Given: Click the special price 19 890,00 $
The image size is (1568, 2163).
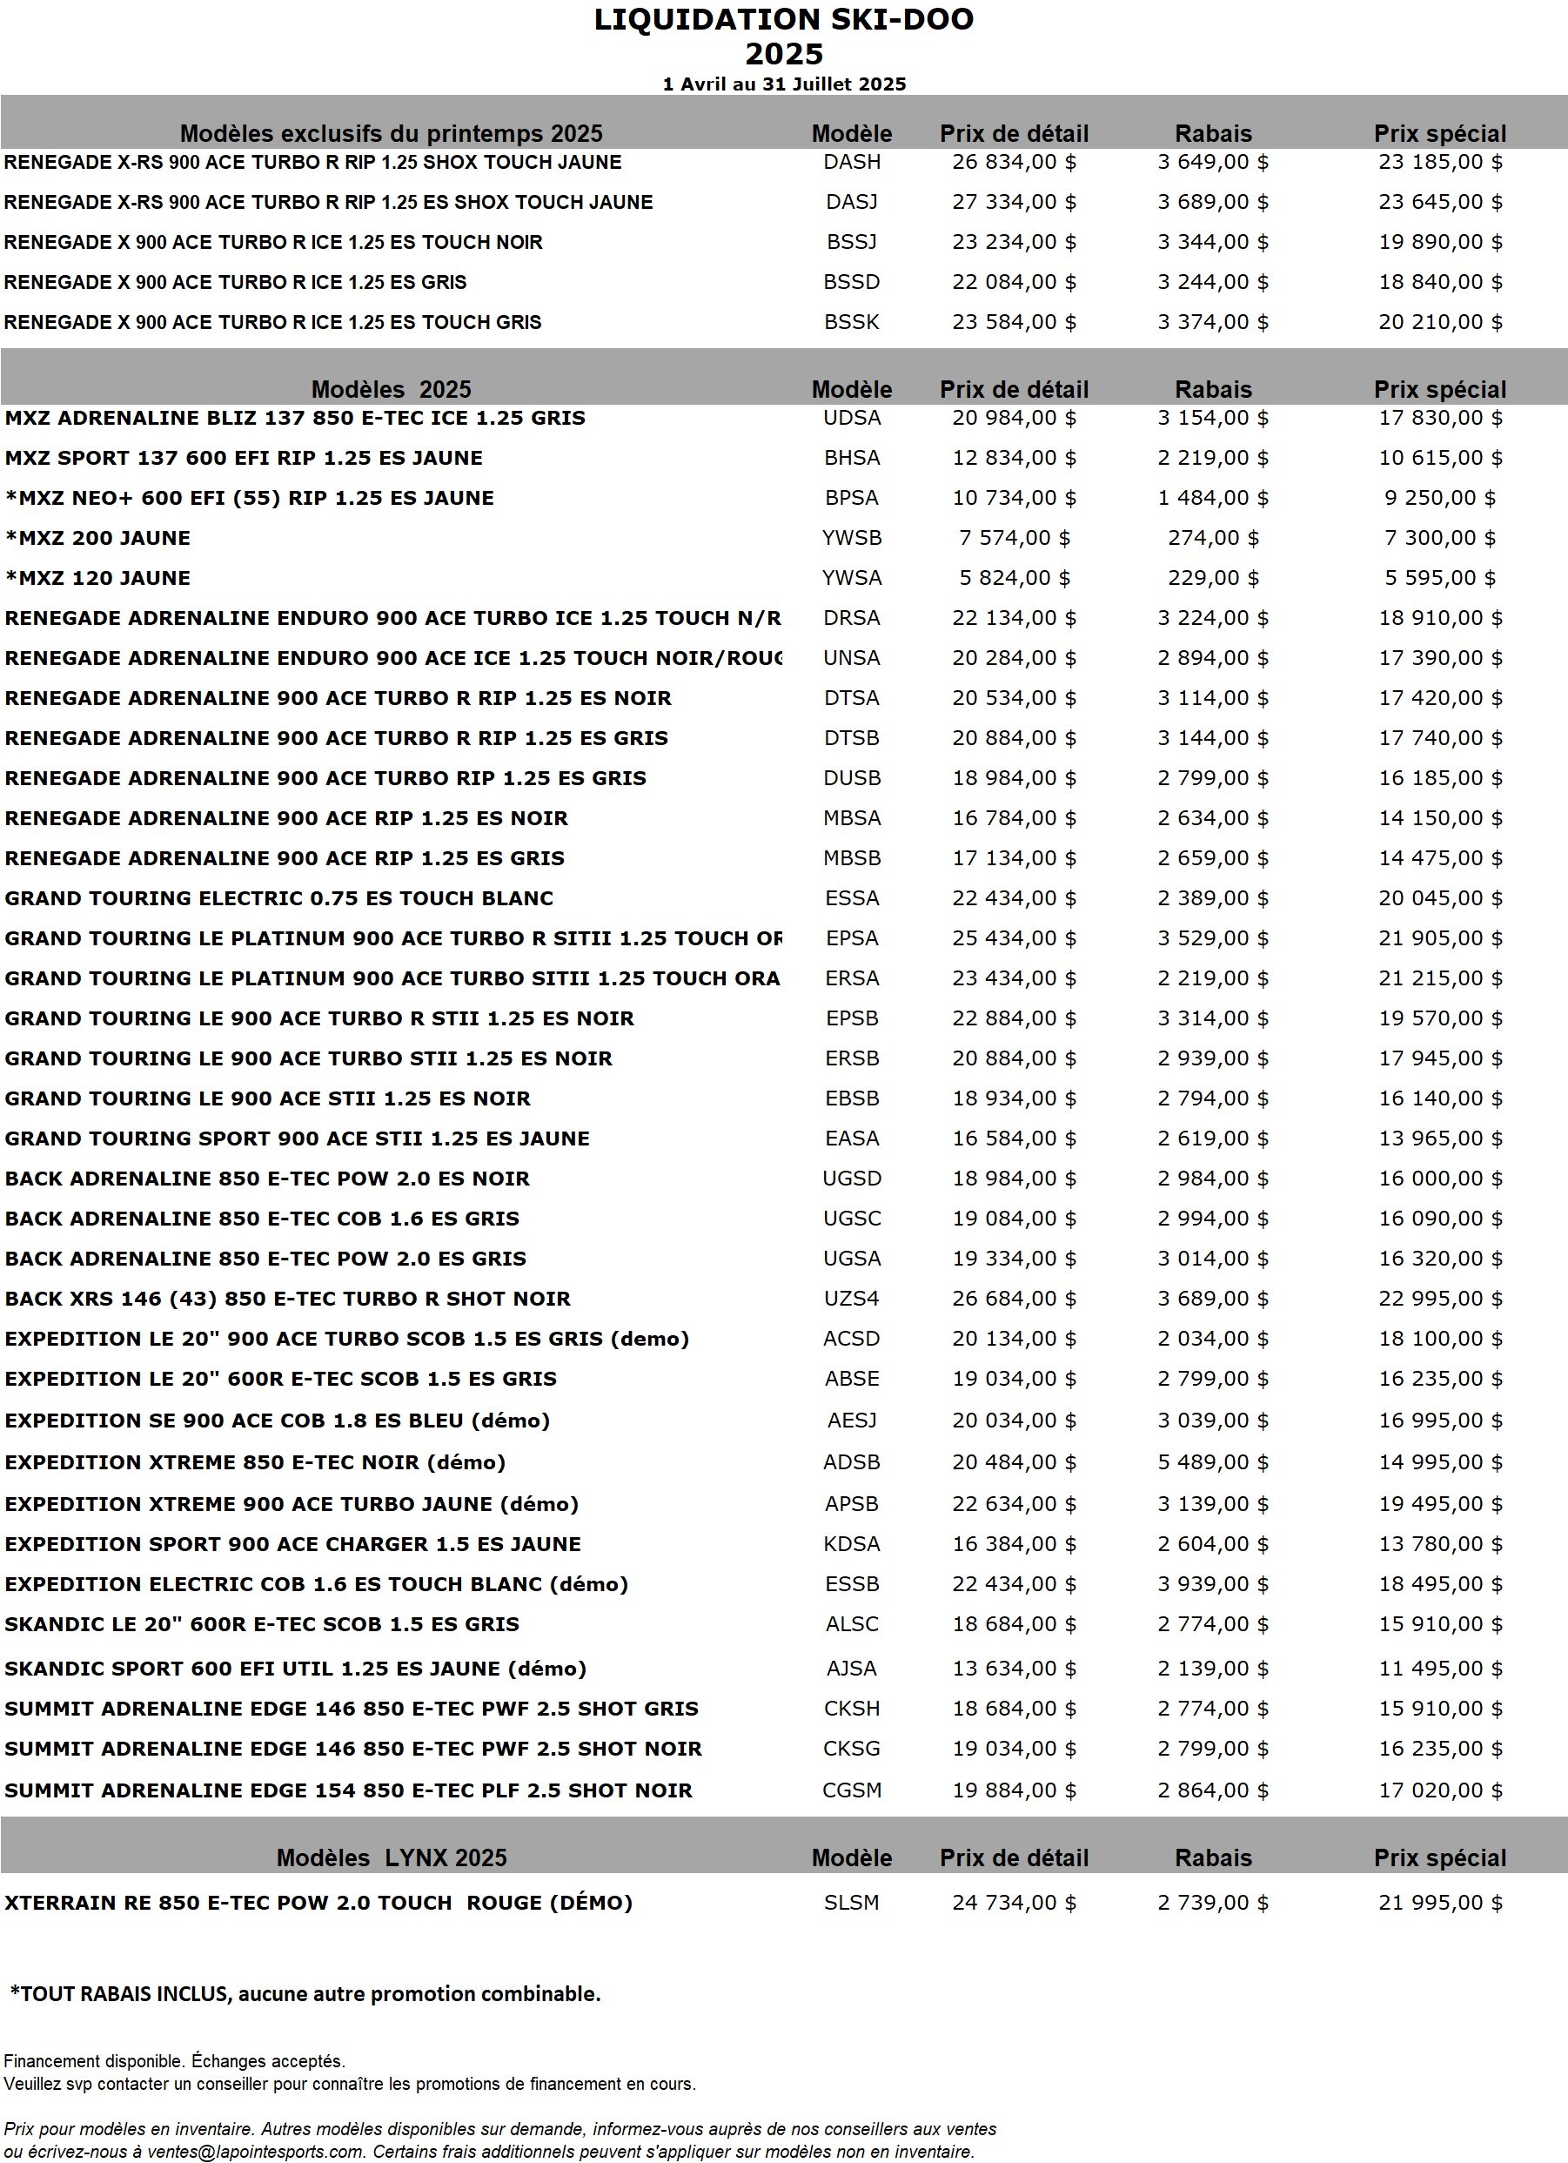Looking at the screenshot, I should click(1439, 242).
